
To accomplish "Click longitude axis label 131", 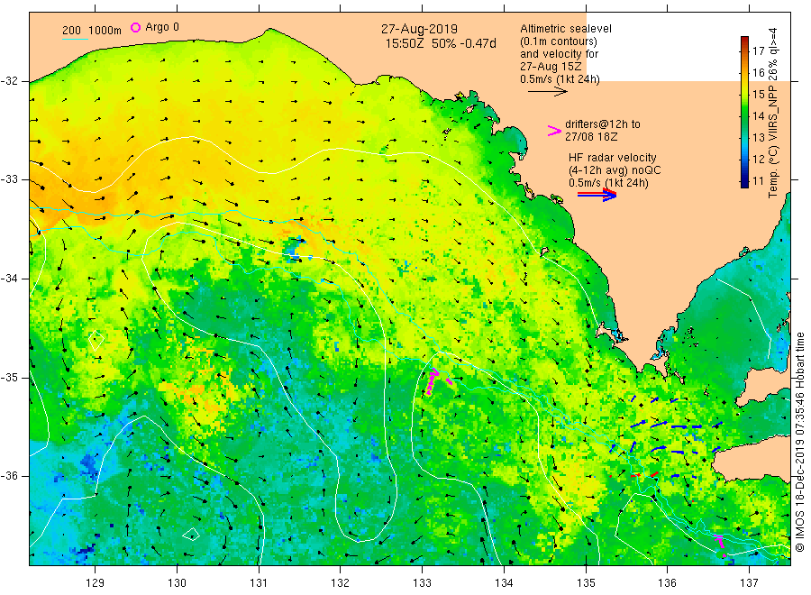I will click(259, 583).
